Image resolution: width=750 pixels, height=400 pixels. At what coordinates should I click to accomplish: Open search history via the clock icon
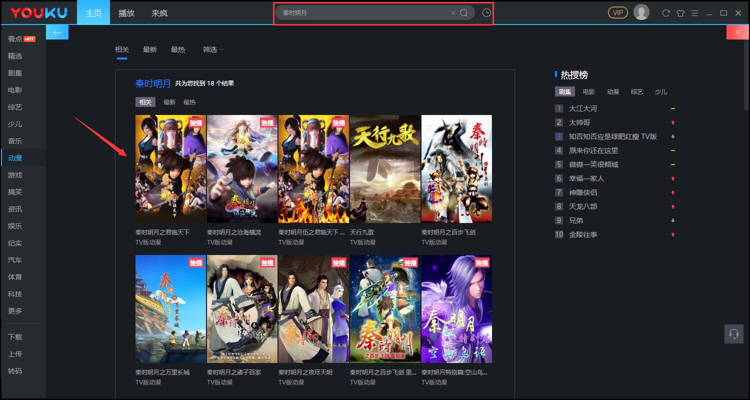pyautogui.click(x=486, y=13)
